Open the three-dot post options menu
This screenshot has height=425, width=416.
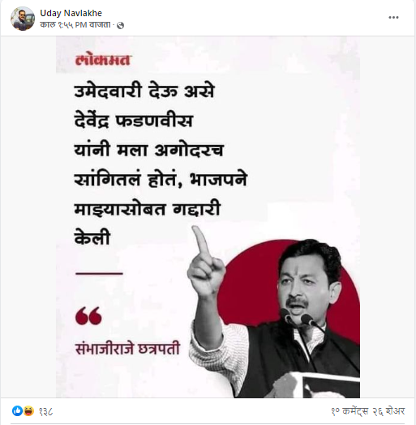[x=393, y=18]
